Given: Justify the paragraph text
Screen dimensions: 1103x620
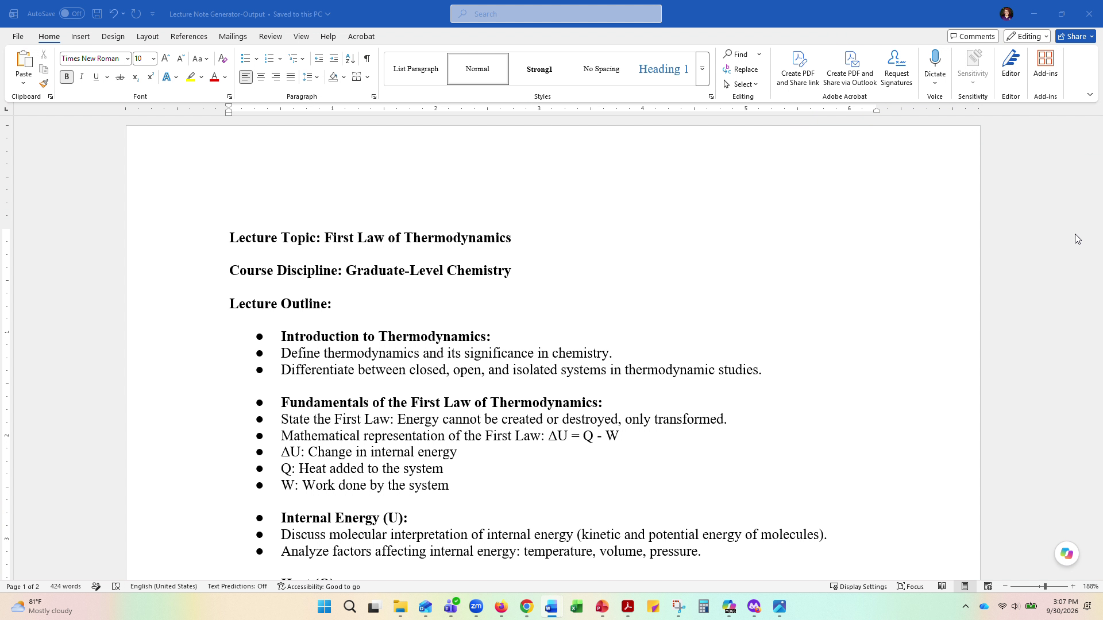Looking at the screenshot, I should 291,77.
